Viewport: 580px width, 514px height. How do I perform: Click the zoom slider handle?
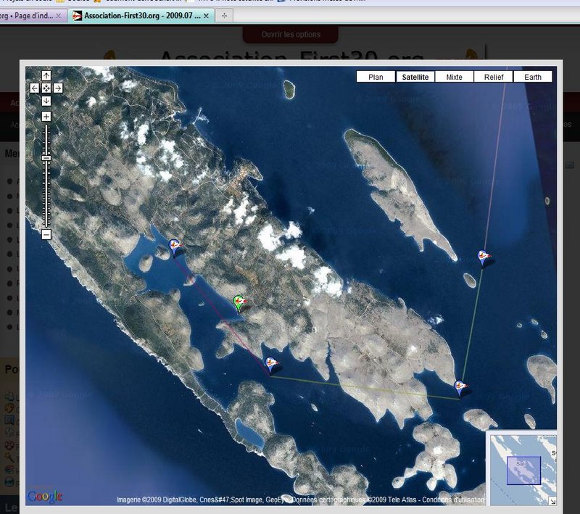pyautogui.click(x=46, y=157)
